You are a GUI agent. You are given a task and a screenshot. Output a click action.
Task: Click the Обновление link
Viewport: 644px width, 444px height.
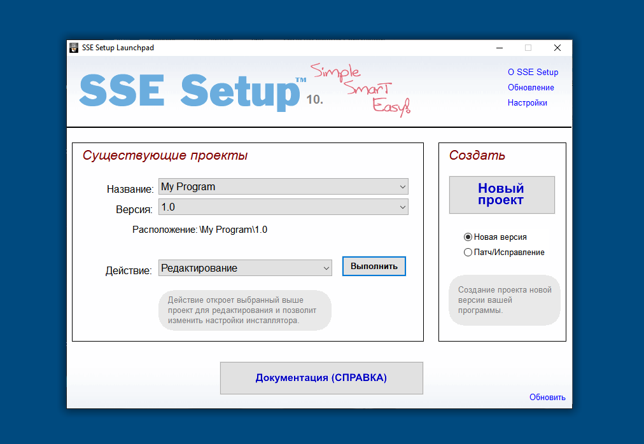tap(531, 88)
